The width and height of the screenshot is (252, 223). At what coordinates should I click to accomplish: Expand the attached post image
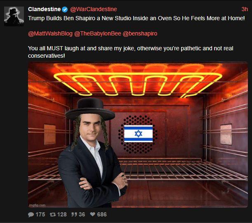coord(138,135)
